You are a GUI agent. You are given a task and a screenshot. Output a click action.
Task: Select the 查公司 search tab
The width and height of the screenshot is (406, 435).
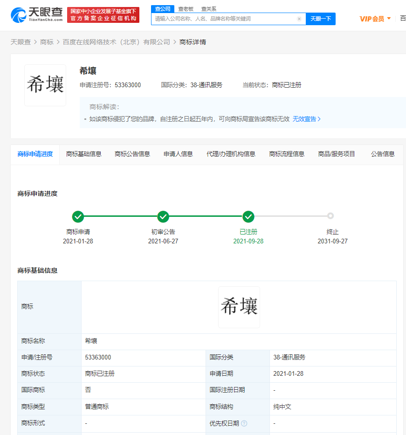click(163, 9)
